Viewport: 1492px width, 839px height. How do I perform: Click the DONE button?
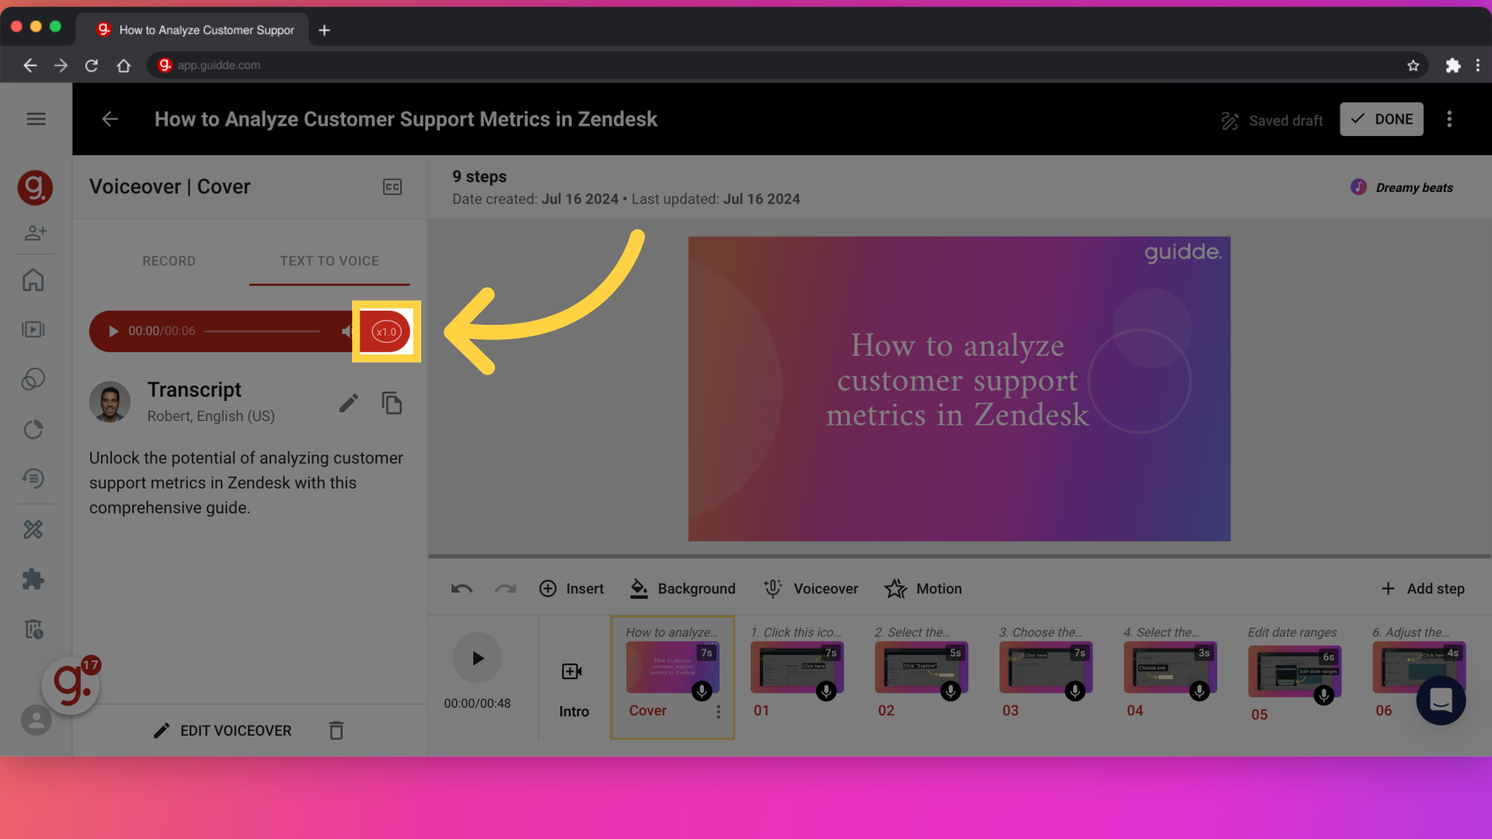pos(1382,119)
